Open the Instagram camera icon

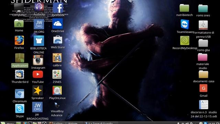coord(38,60)
